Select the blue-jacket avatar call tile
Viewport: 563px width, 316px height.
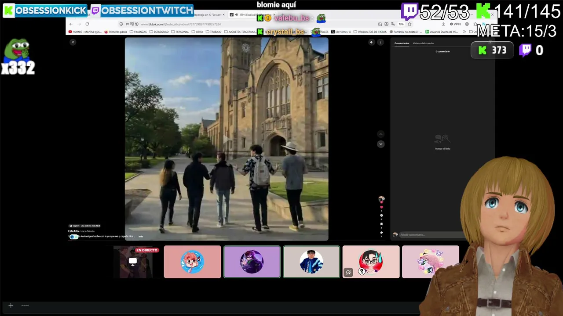point(311,262)
